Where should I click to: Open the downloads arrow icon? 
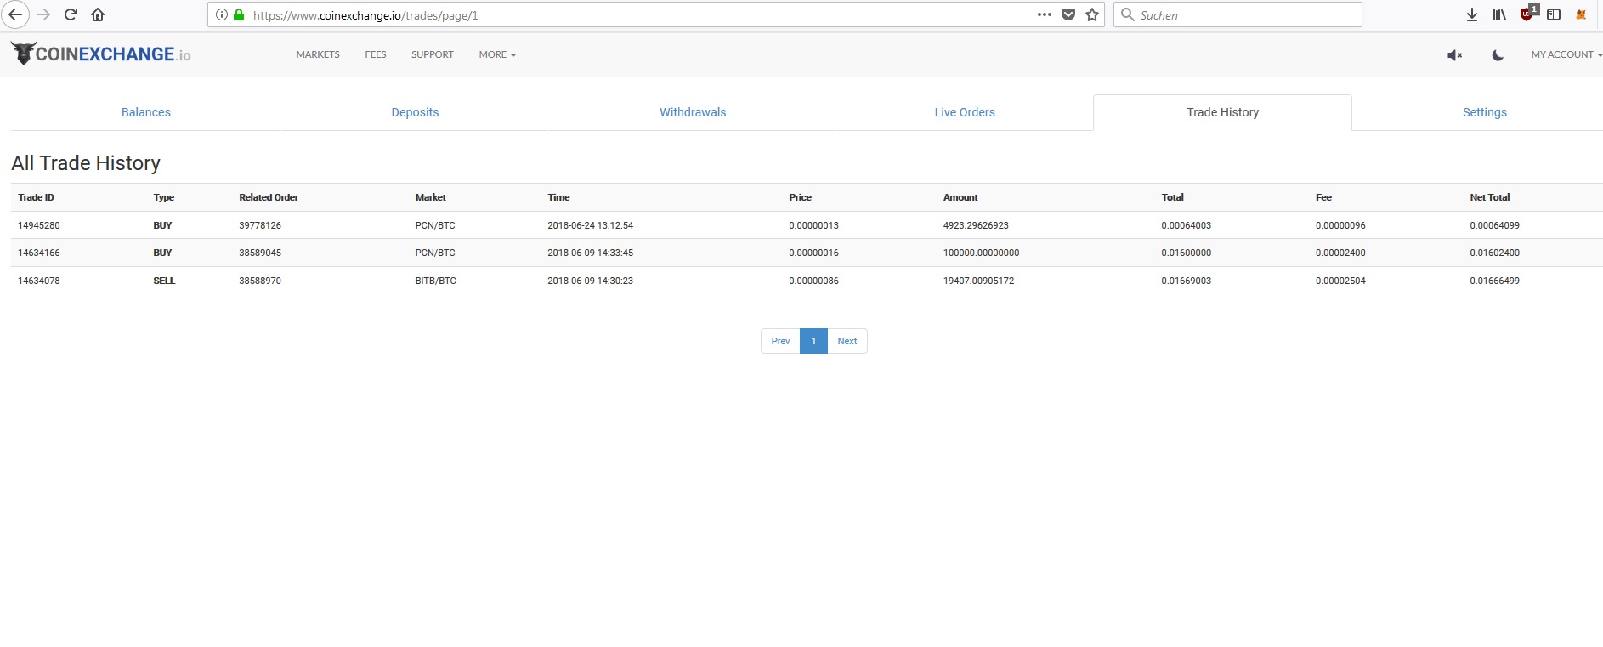click(1472, 14)
